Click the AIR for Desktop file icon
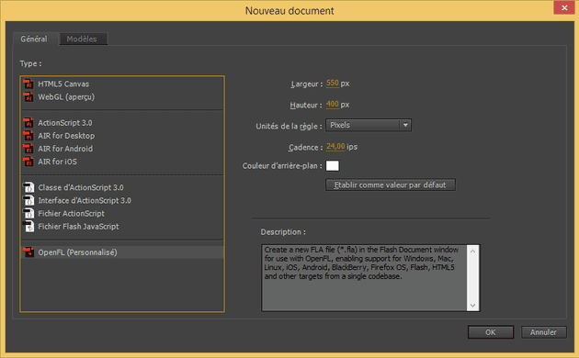 28,136
